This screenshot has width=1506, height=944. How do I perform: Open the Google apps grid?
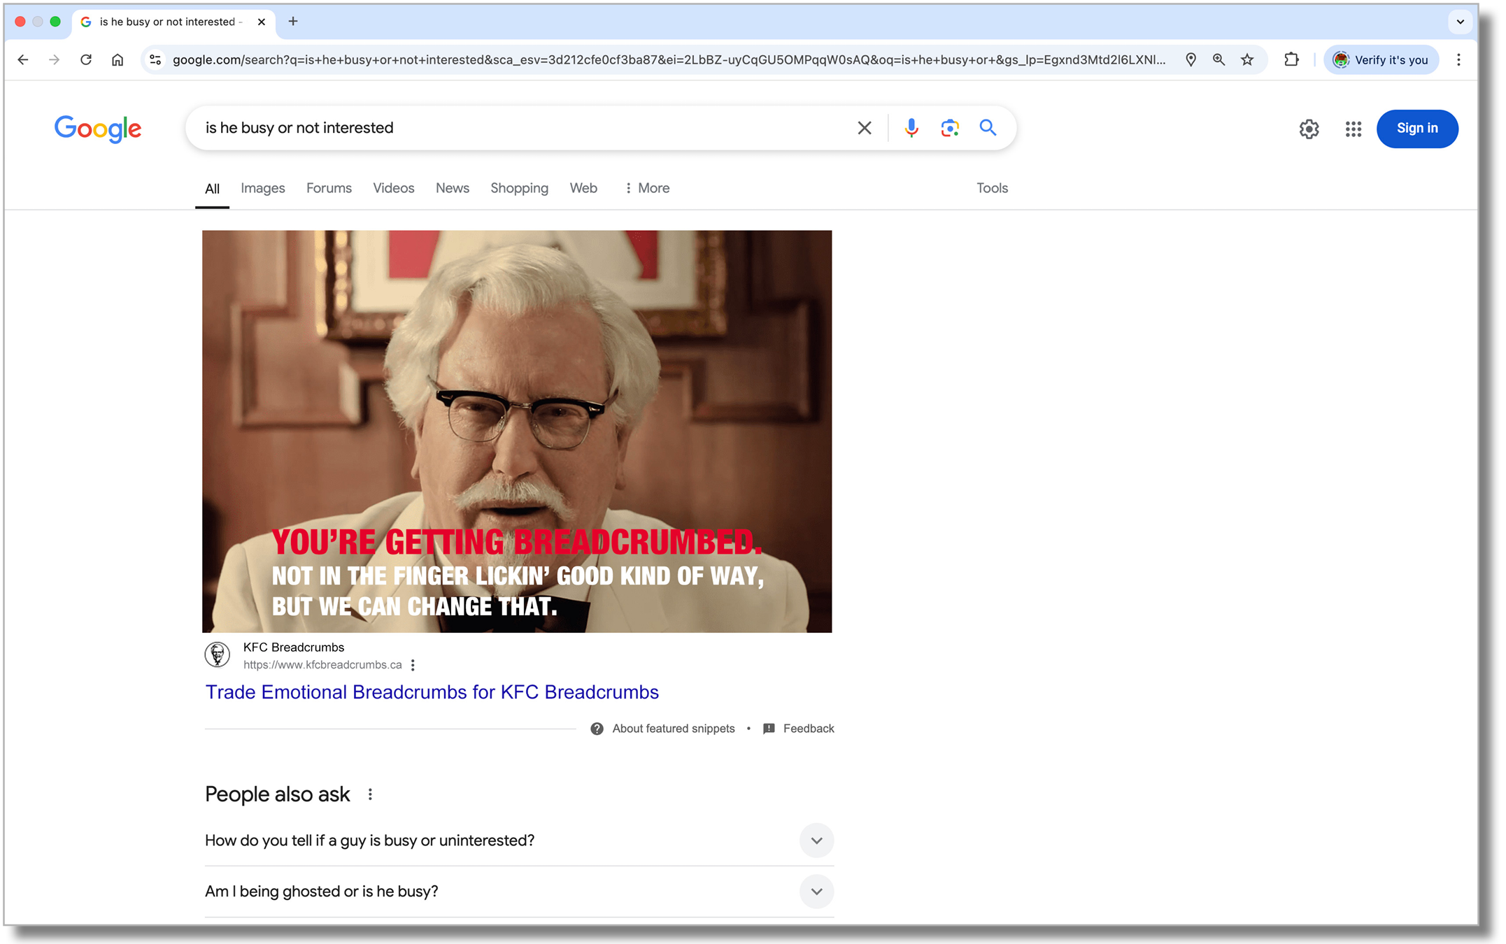tap(1353, 129)
